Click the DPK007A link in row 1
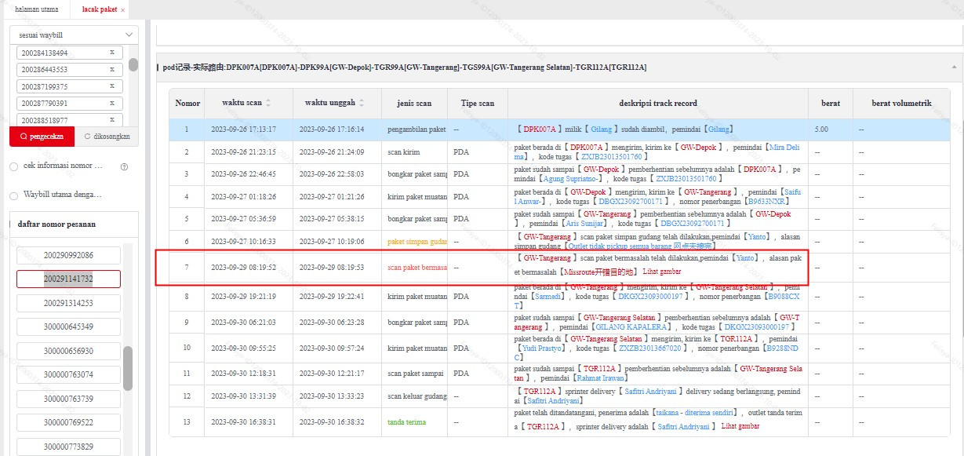964x456 pixels. [540, 130]
